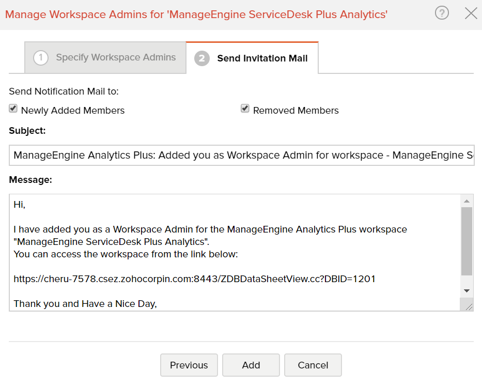Click the workspace URL line in message
This screenshot has height=386, width=482.
pyautogui.click(x=194, y=279)
